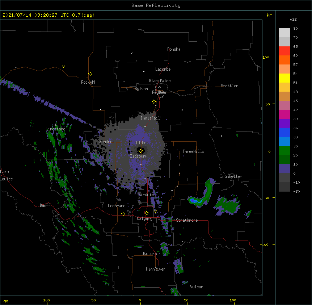Click the Base_Reflectivity title text
The width and height of the screenshot is (312, 305).
[x=156, y=5]
